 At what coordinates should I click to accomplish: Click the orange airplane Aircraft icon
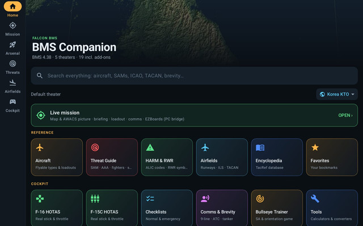40,147
